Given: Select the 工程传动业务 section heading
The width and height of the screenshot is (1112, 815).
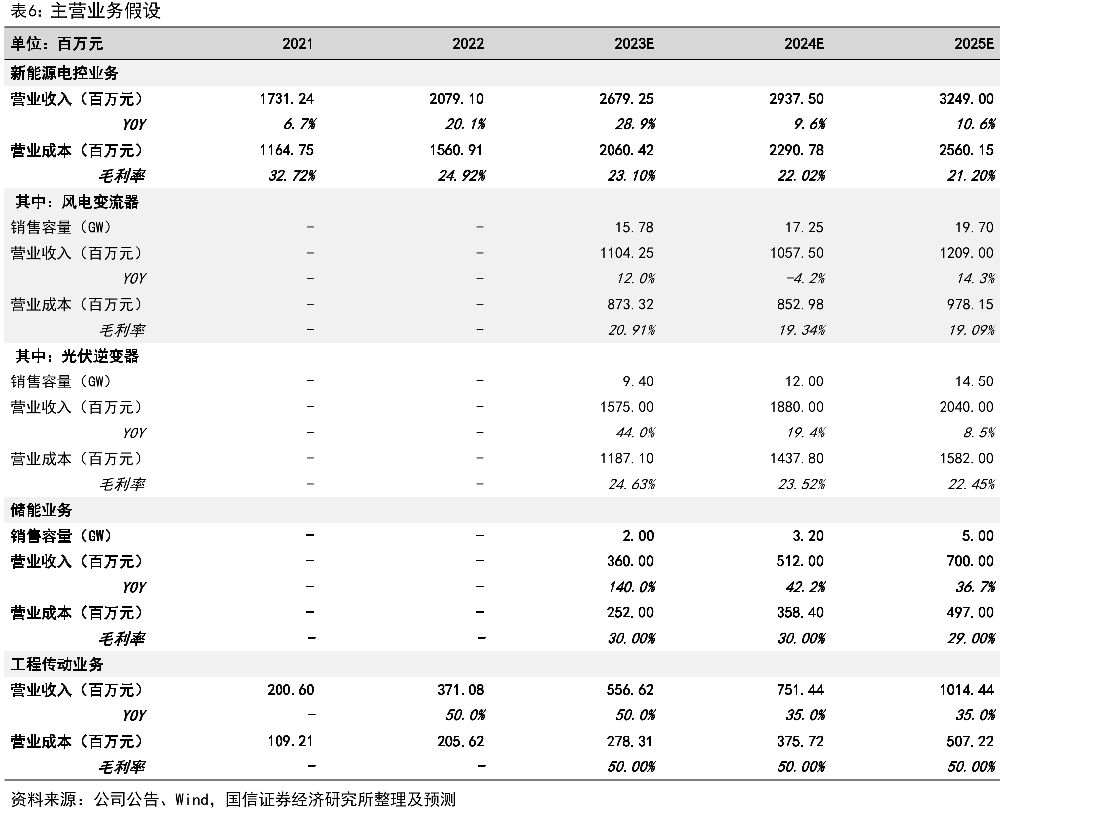Looking at the screenshot, I should [x=56, y=664].
